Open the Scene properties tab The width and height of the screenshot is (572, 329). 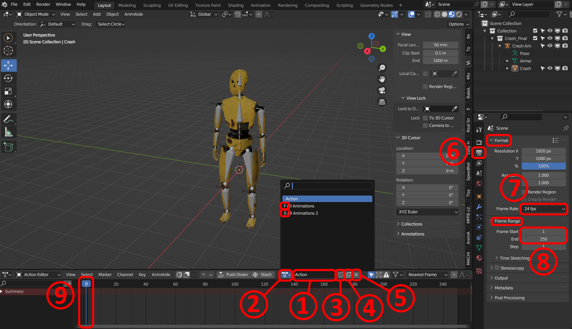[479, 173]
